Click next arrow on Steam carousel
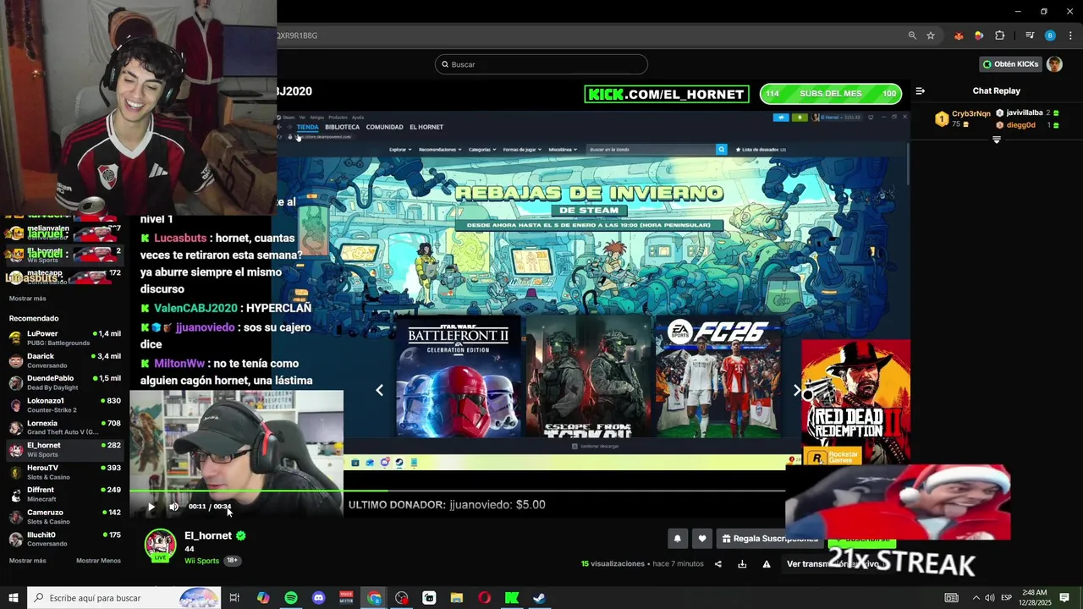The image size is (1083, 609). (x=796, y=390)
